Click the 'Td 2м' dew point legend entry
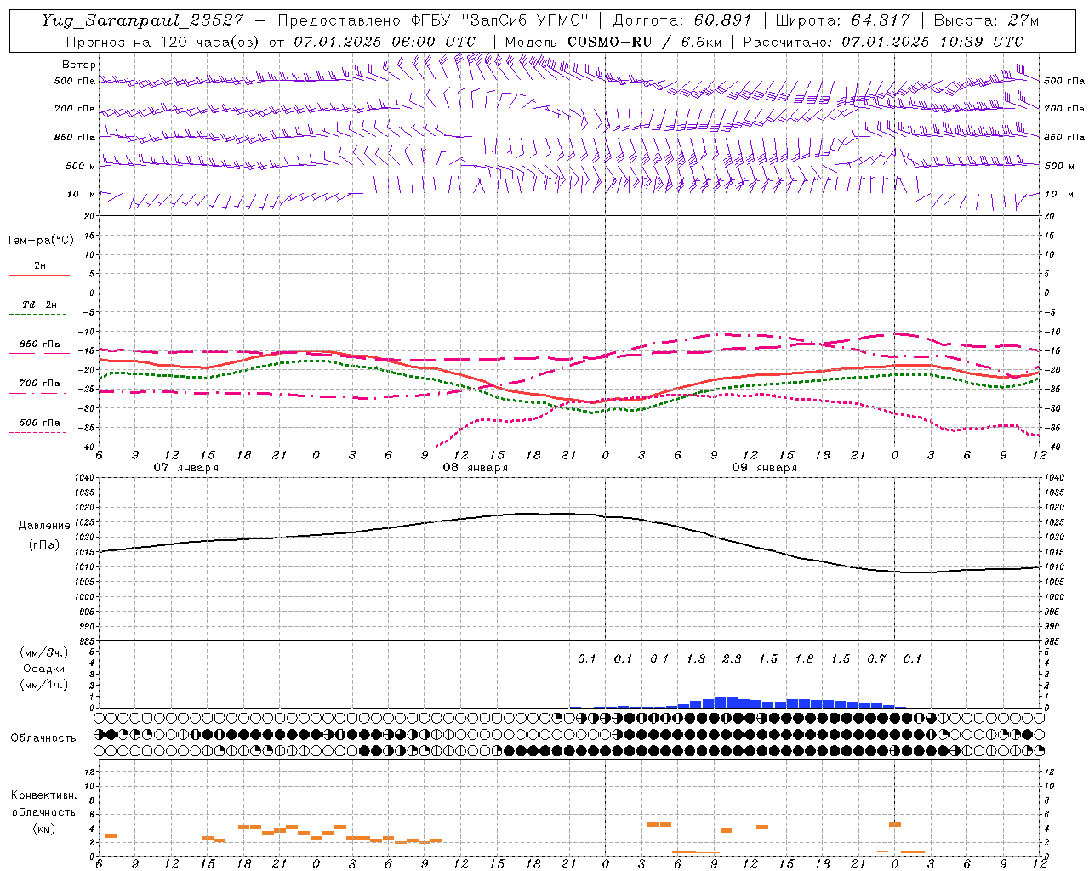The height and width of the screenshot is (871, 1089). pyautogui.click(x=40, y=305)
